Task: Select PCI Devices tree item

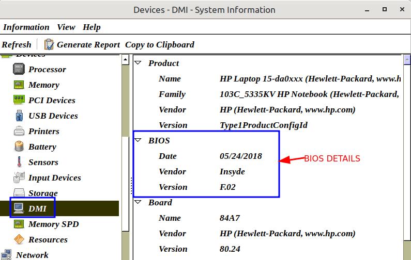Action: click(x=52, y=101)
